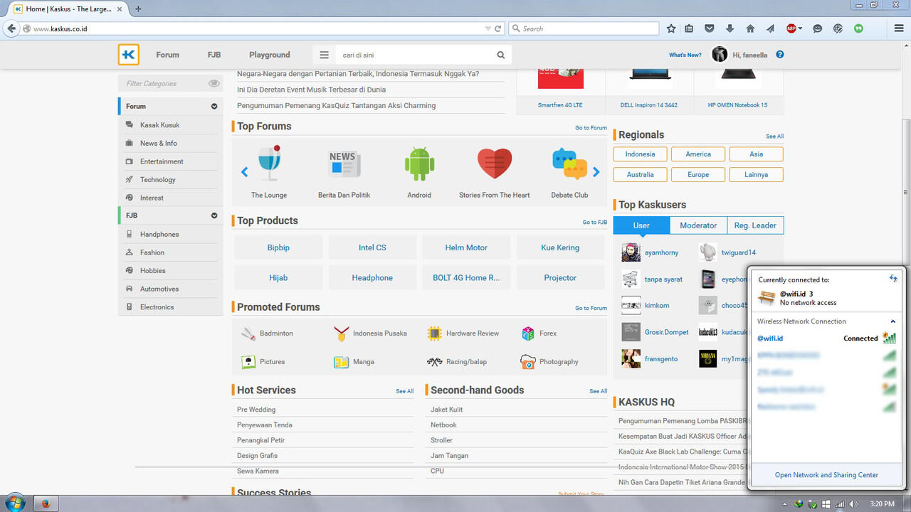Image resolution: width=911 pixels, height=512 pixels.
Task: Open Firefox from the taskbar
Action: point(46,503)
